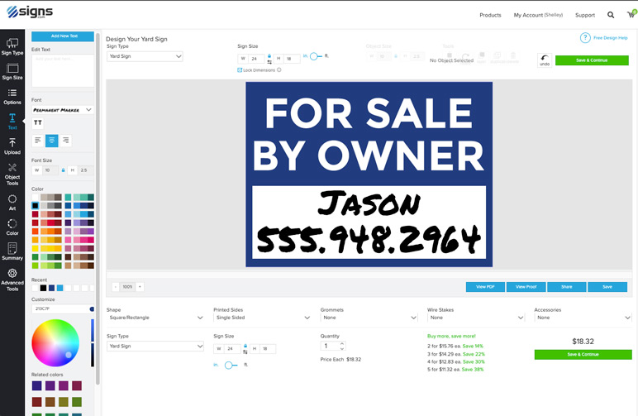
Task: Open the Upload tool in sidebar
Action: (x=12, y=146)
